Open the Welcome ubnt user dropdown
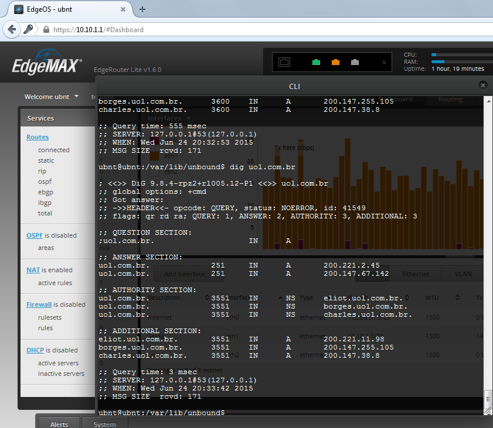The image size is (493, 428). 51,97
